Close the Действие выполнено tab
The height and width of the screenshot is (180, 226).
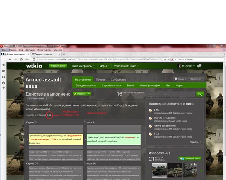[29, 54]
